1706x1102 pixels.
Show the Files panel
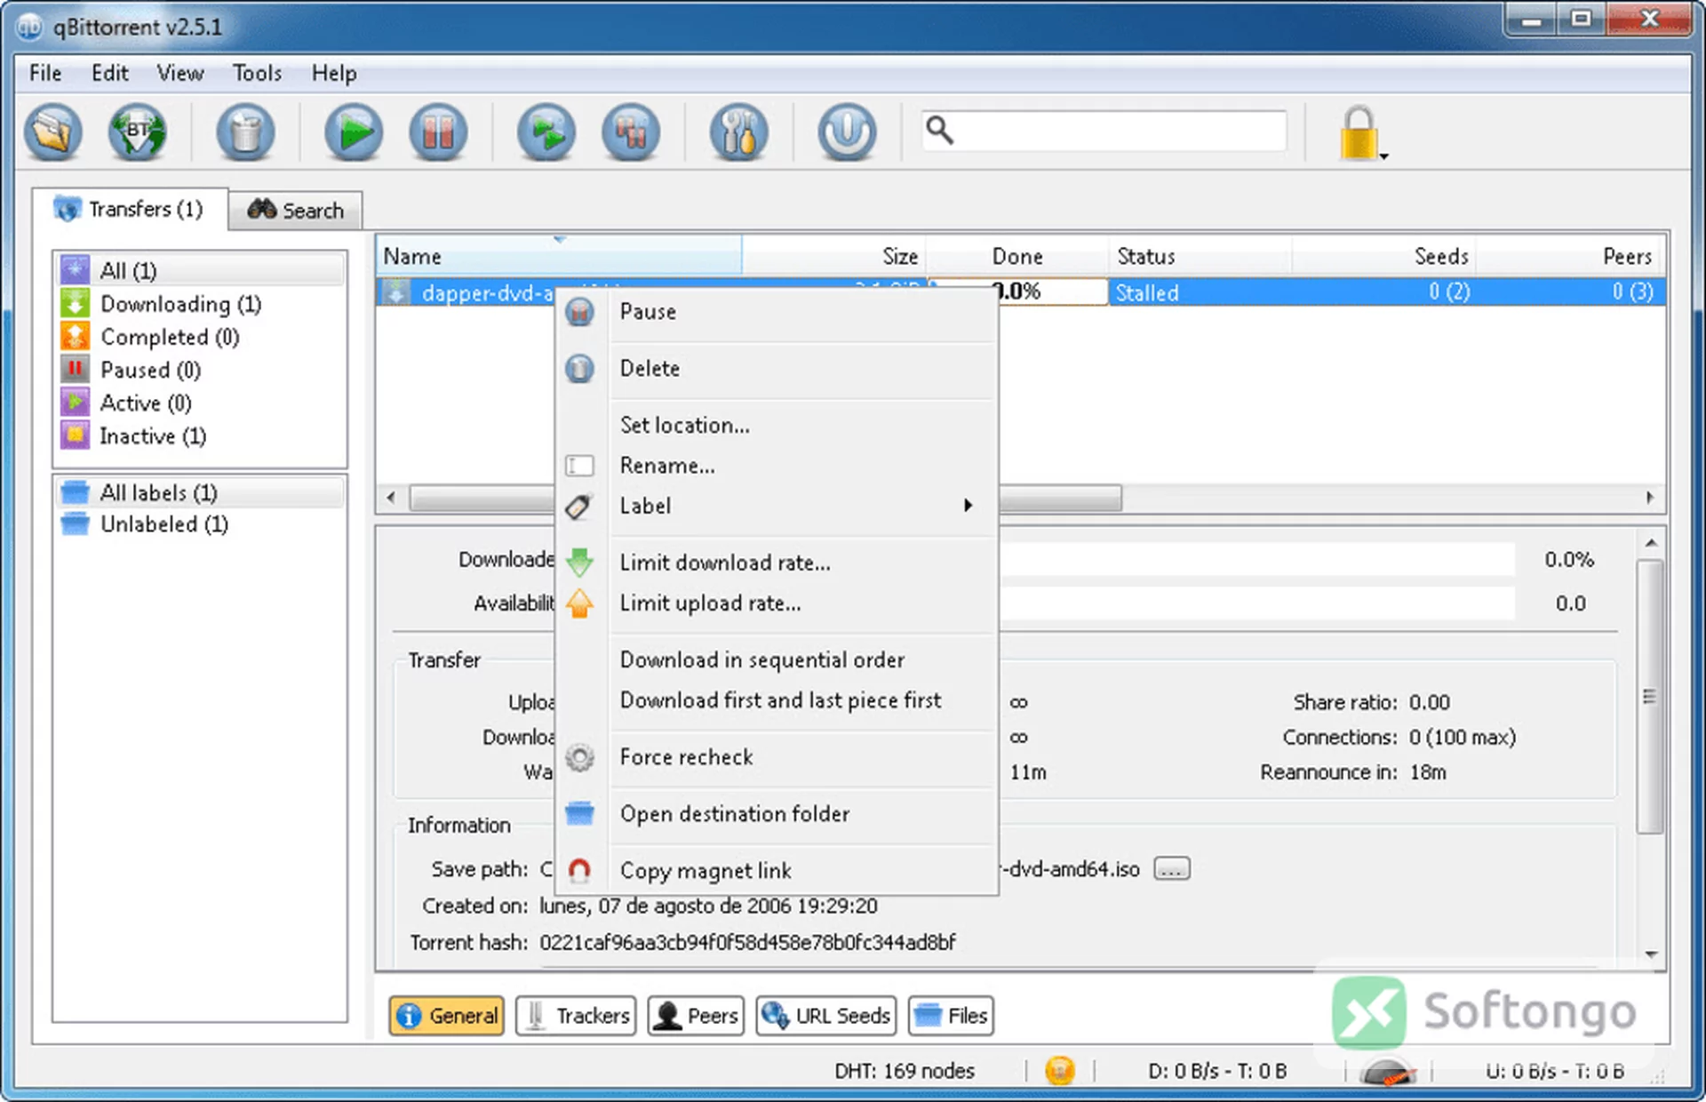(x=951, y=1015)
